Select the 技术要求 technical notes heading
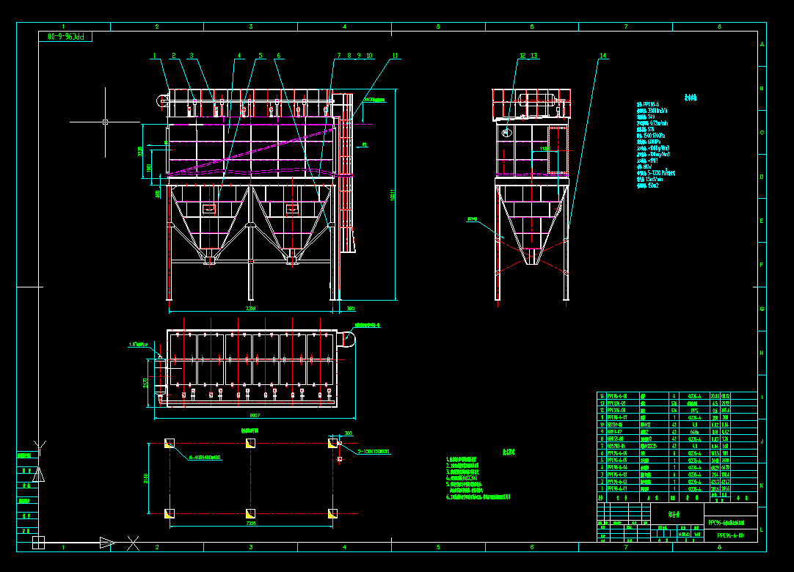 coord(509,452)
